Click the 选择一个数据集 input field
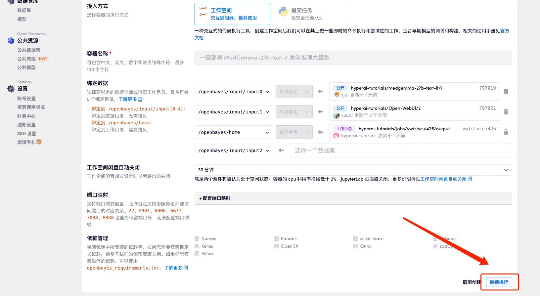 pos(401,150)
